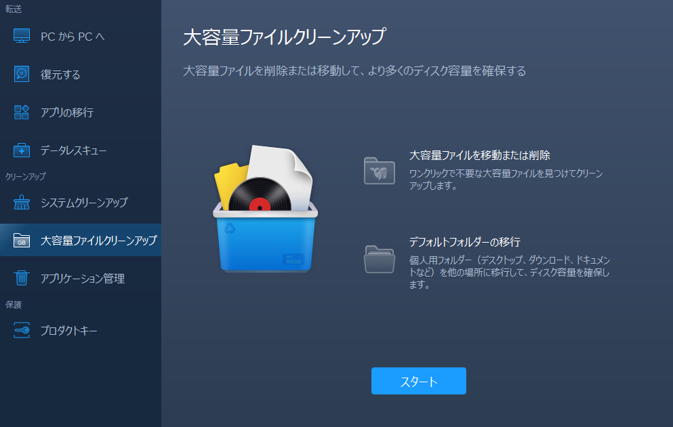Open the 復元する menu item

(81, 75)
